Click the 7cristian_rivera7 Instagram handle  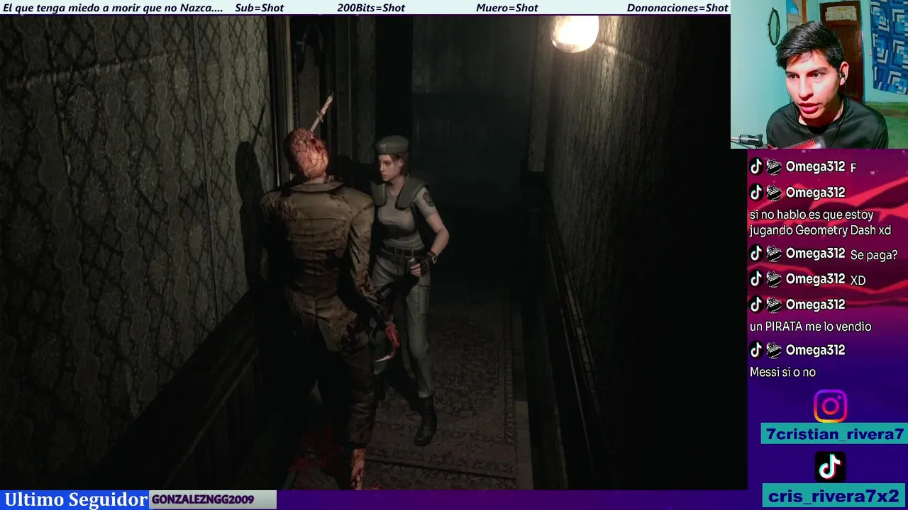[834, 434]
